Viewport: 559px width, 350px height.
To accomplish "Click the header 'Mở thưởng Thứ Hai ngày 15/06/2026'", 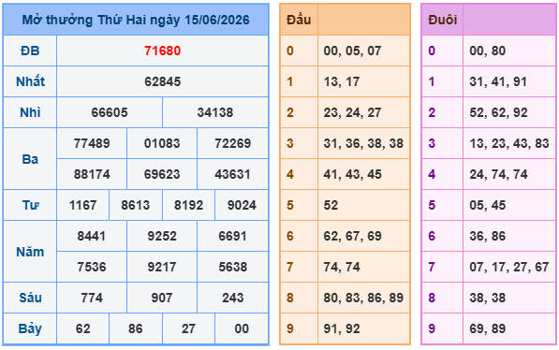I will tap(136, 20).
